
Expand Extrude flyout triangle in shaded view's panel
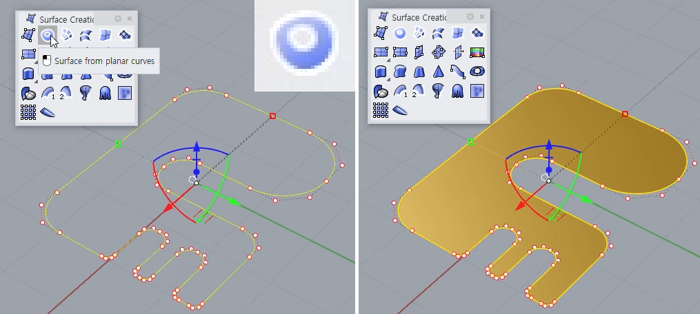pyautogui.click(x=388, y=79)
